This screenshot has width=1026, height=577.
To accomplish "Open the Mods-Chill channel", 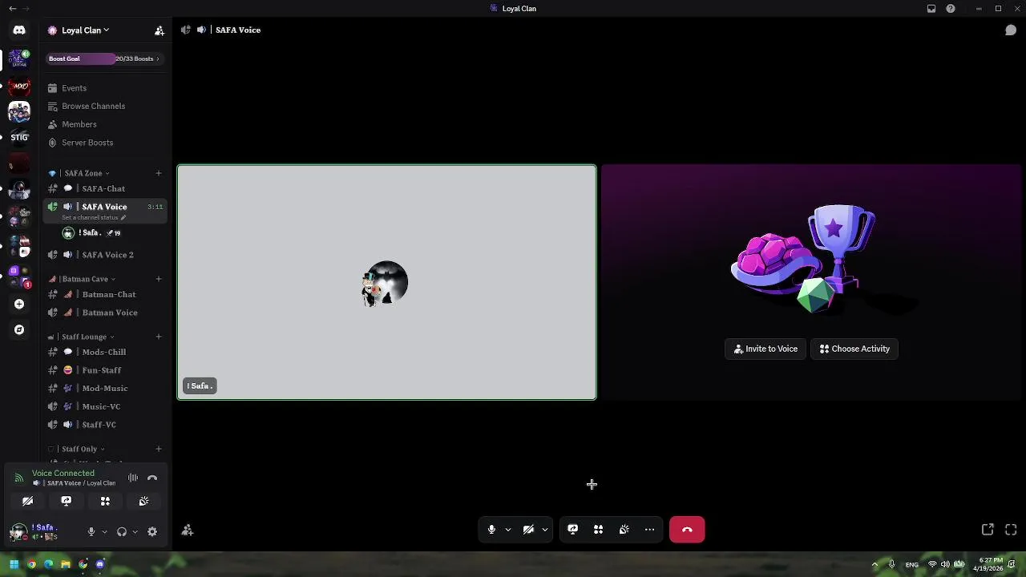I will pos(105,352).
